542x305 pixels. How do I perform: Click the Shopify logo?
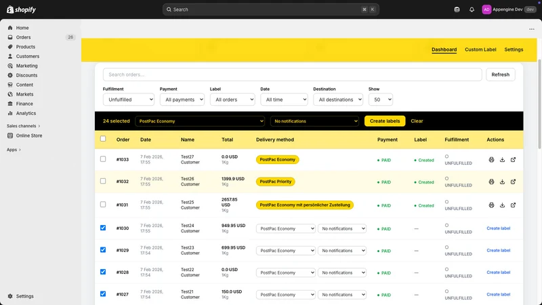point(21,9)
